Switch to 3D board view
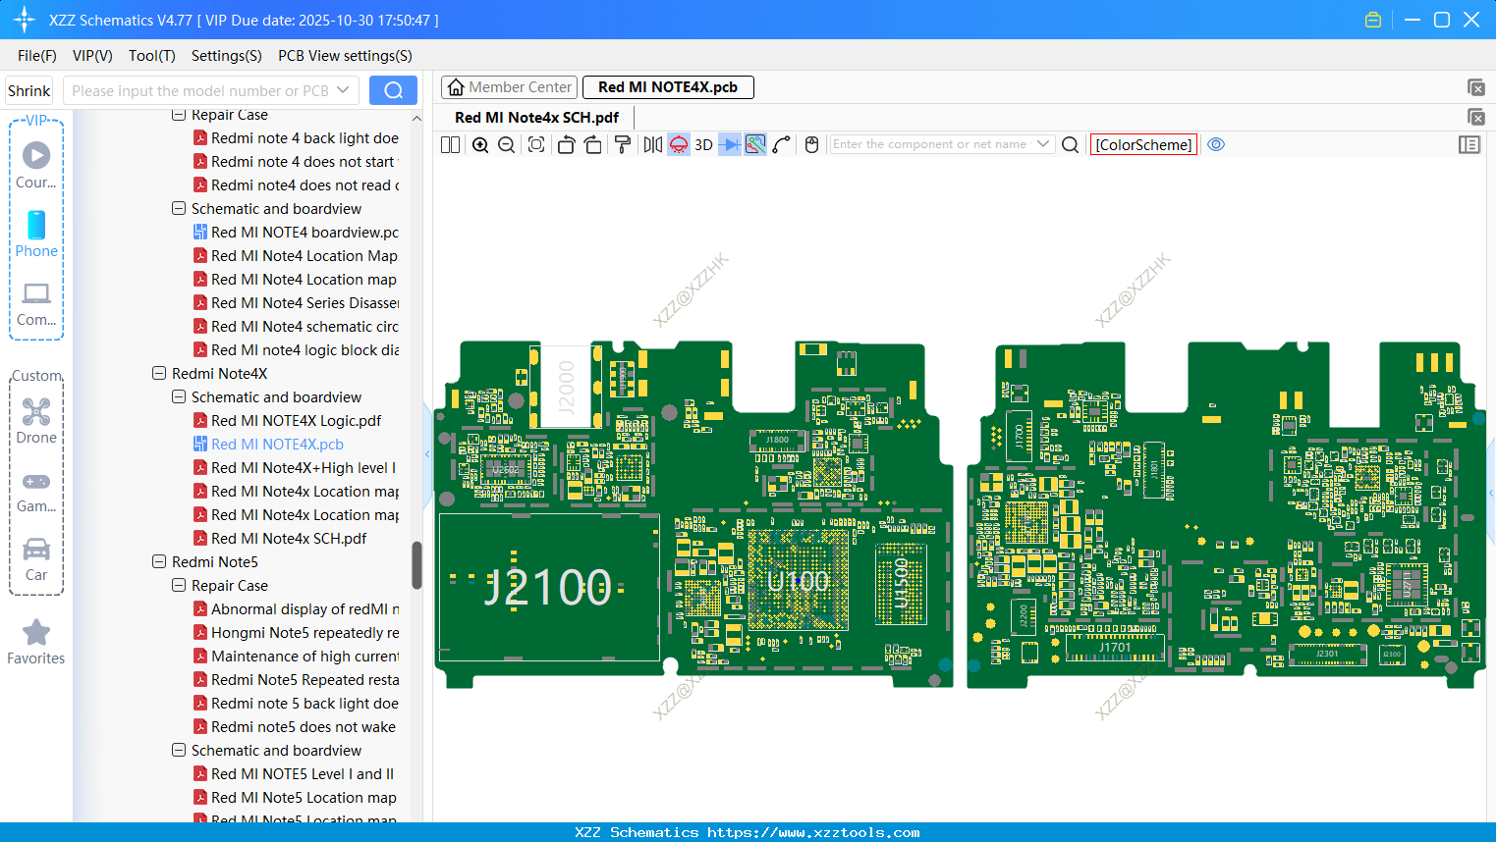The width and height of the screenshot is (1496, 842). coord(703,145)
